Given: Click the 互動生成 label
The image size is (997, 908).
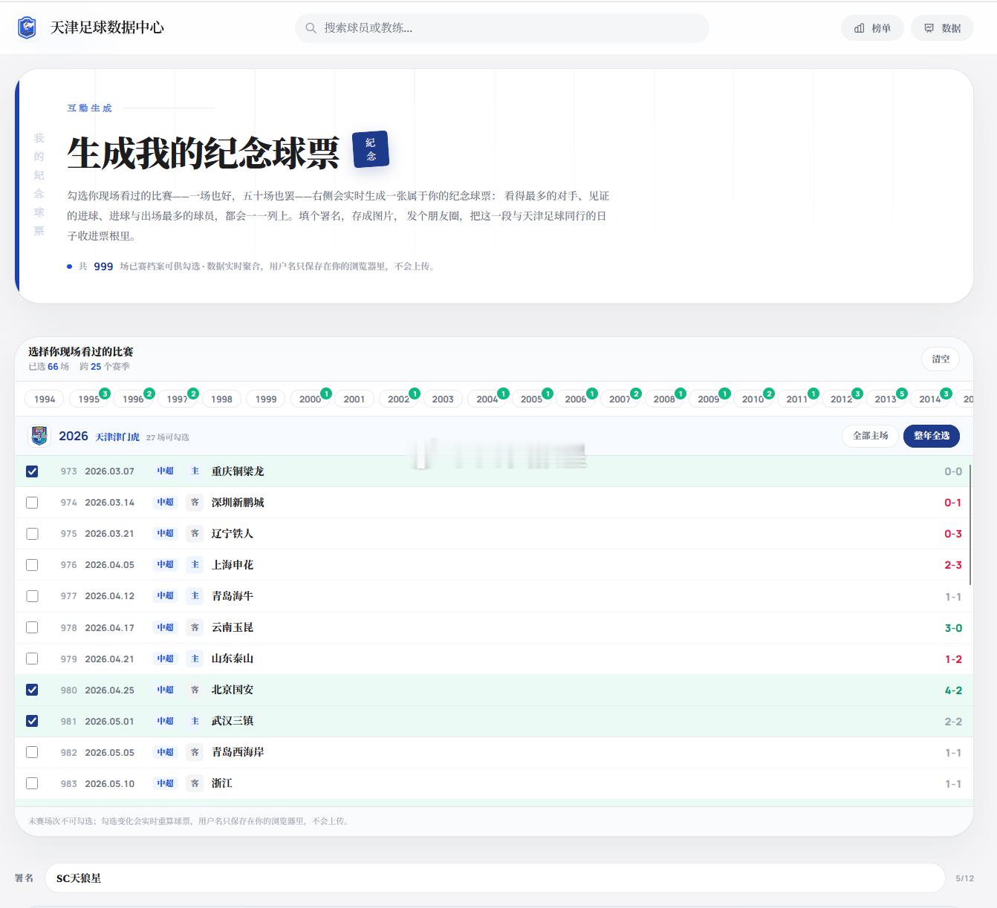Looking at the screenshot, I should point(90,108).
